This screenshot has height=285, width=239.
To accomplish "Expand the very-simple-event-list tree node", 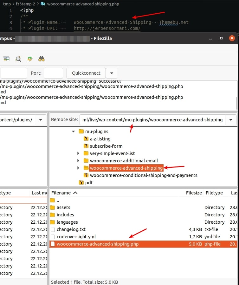I will tap(78, 153).
